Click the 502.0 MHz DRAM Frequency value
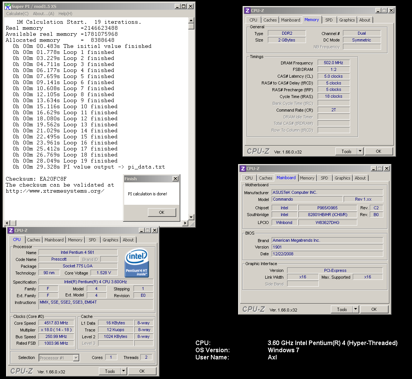This screenshot has height=379, width=412. [334, 63]
